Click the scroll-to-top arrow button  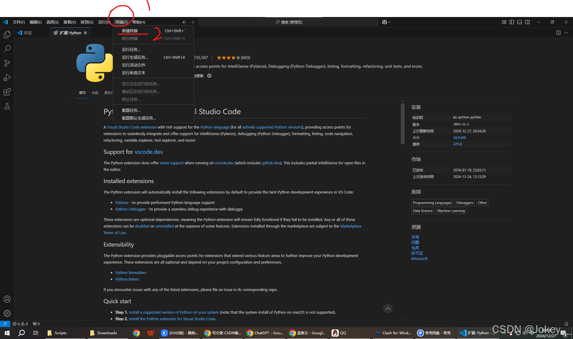coord(388,309)
